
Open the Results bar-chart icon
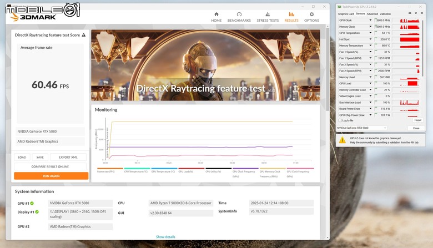click(x=291, y=14)
